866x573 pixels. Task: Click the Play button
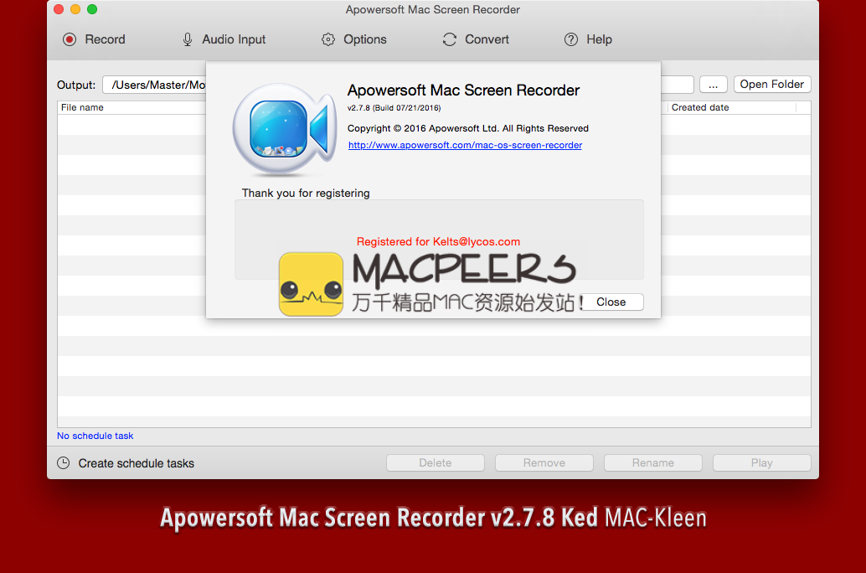pyautogui.click(x=761, y=463)
